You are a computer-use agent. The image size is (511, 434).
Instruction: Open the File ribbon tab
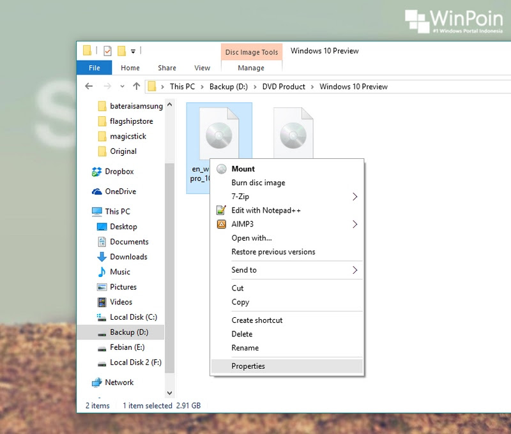[x=94, y=68]
